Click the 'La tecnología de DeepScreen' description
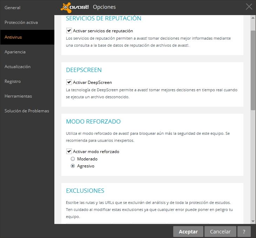The width and height of the screenshot is (256, 238). coord(151,93)
